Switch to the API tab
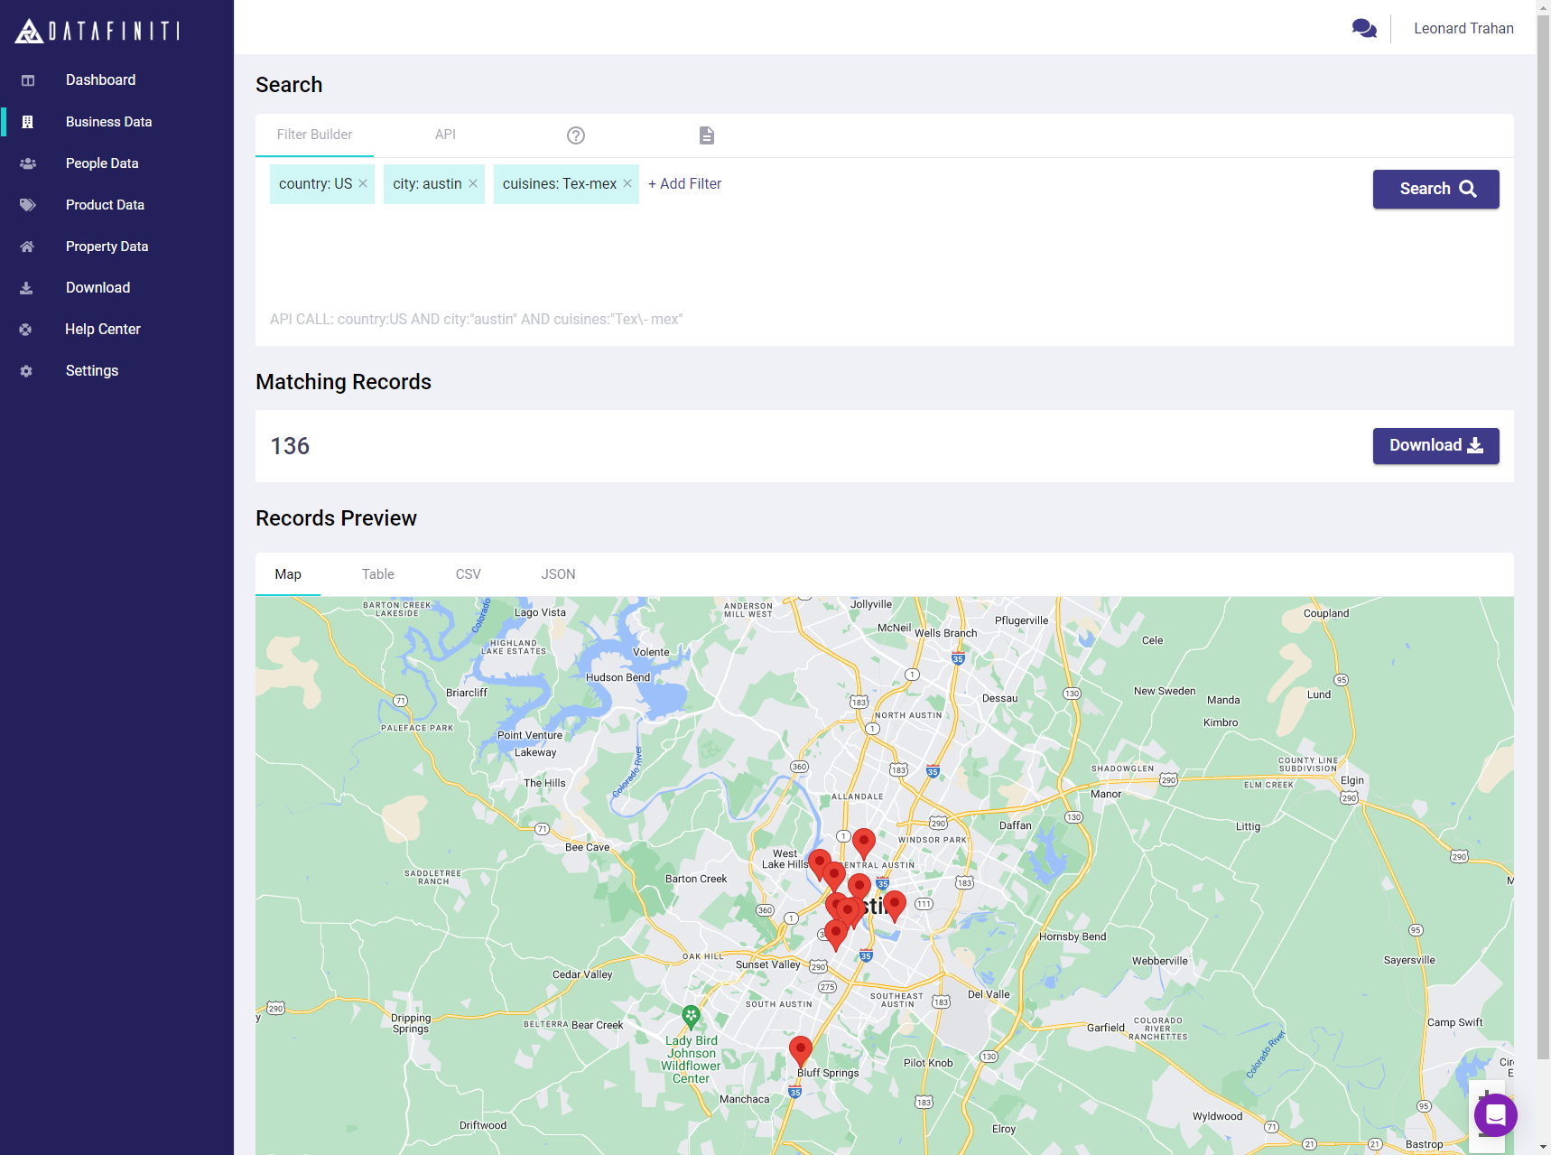 pyautogui.click(x=445, y=135)
